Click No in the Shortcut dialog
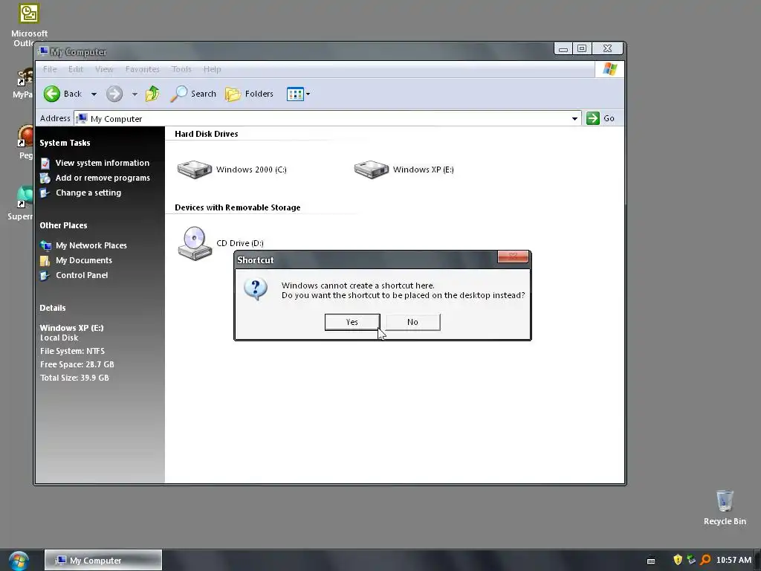 (x=412, y=322)
